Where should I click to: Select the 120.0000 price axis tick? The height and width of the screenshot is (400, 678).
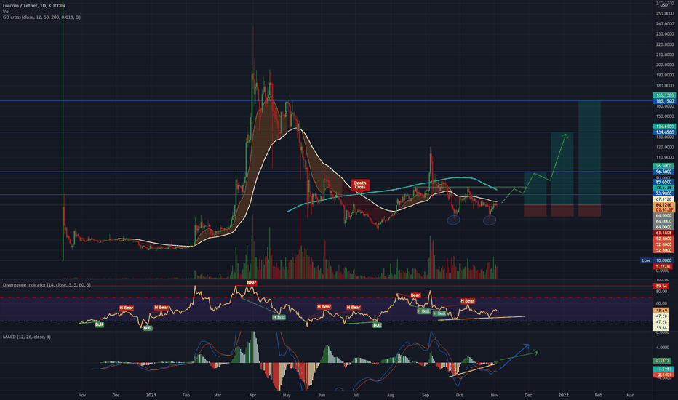(x=665, y=147)
